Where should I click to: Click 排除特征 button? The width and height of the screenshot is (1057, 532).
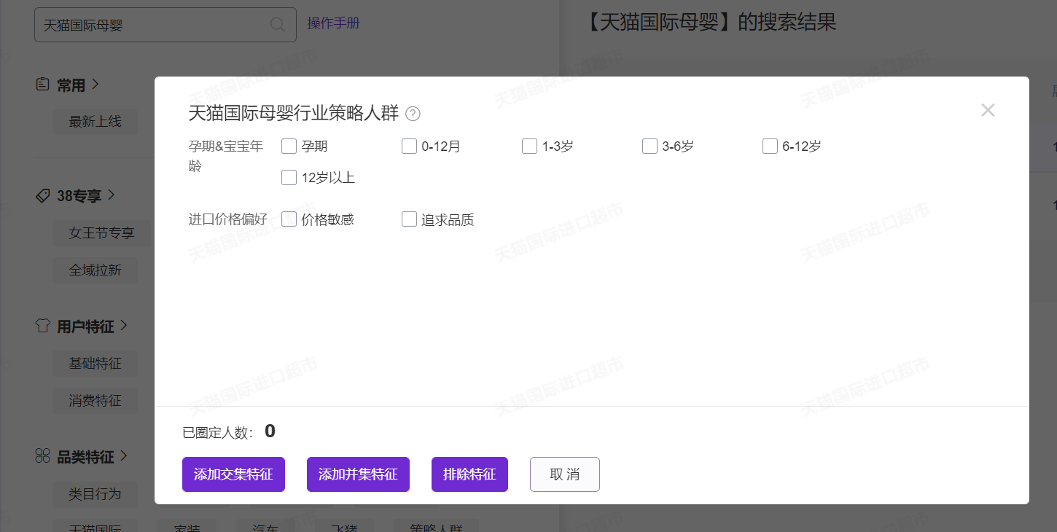coord(469,474)
